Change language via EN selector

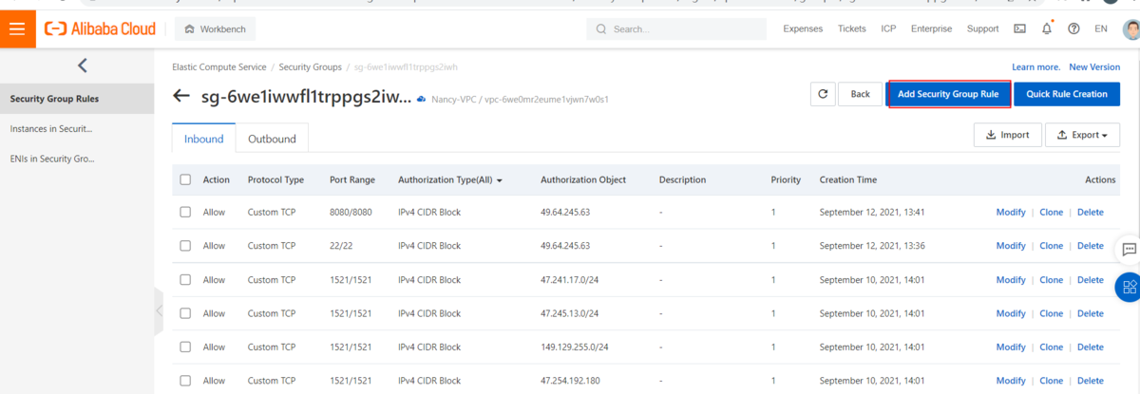click(x=1101, y=29)
